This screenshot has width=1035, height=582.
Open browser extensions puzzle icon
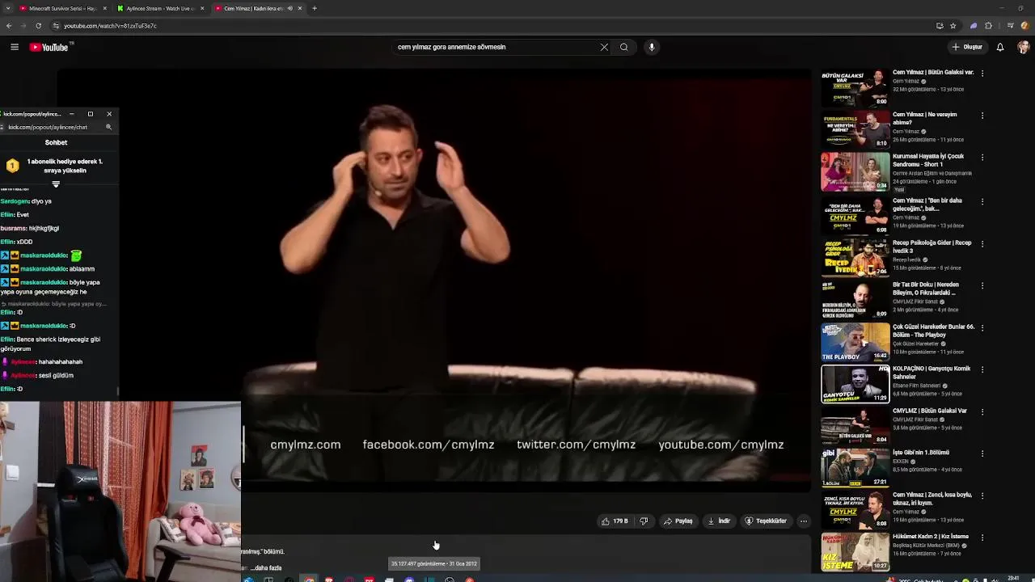pyautogui.click(x=988, y=26)
